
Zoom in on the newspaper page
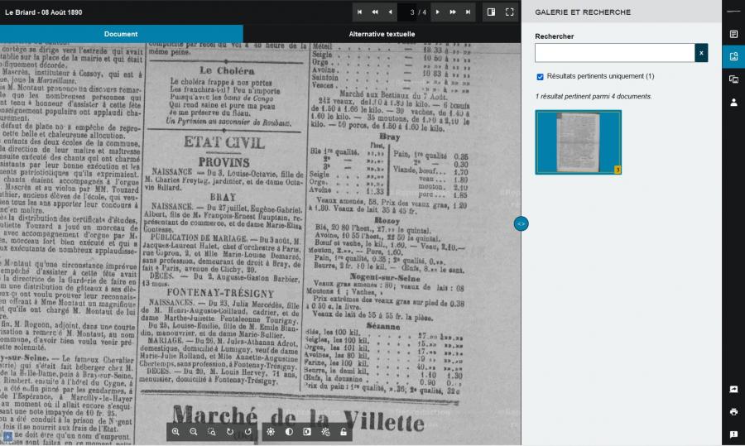175,432
